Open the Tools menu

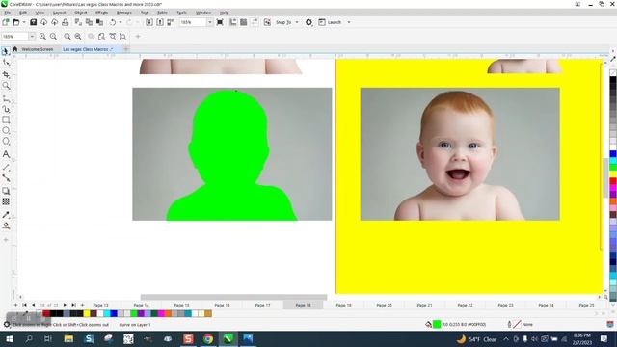(181, 13)
